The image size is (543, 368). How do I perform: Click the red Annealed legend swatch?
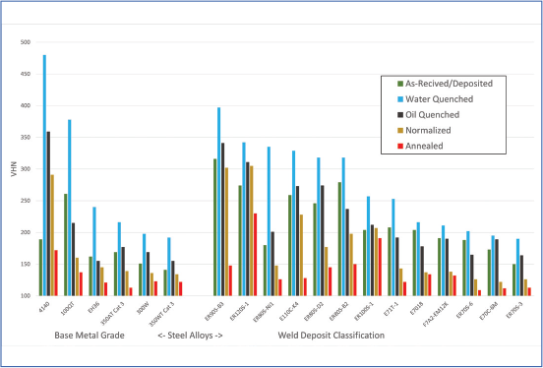pos(400,146)
